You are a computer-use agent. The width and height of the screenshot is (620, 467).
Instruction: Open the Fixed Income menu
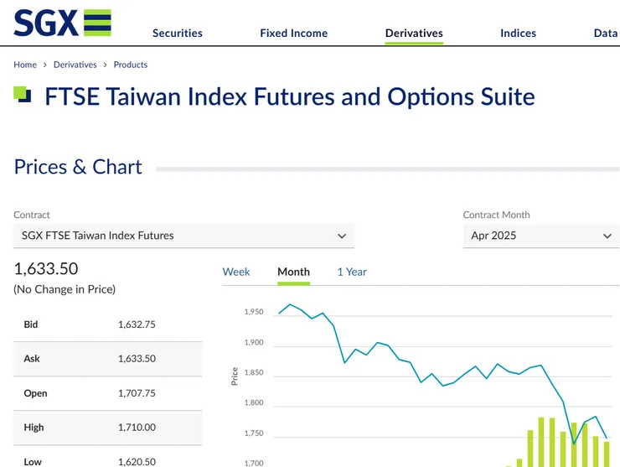pyautogui.click(x=294, y=34)
